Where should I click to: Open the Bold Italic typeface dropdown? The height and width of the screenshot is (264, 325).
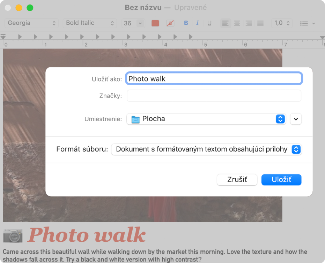[90, 23]
